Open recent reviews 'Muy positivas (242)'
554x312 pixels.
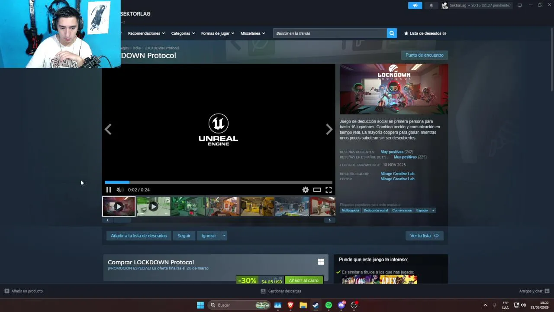[396, 152]
